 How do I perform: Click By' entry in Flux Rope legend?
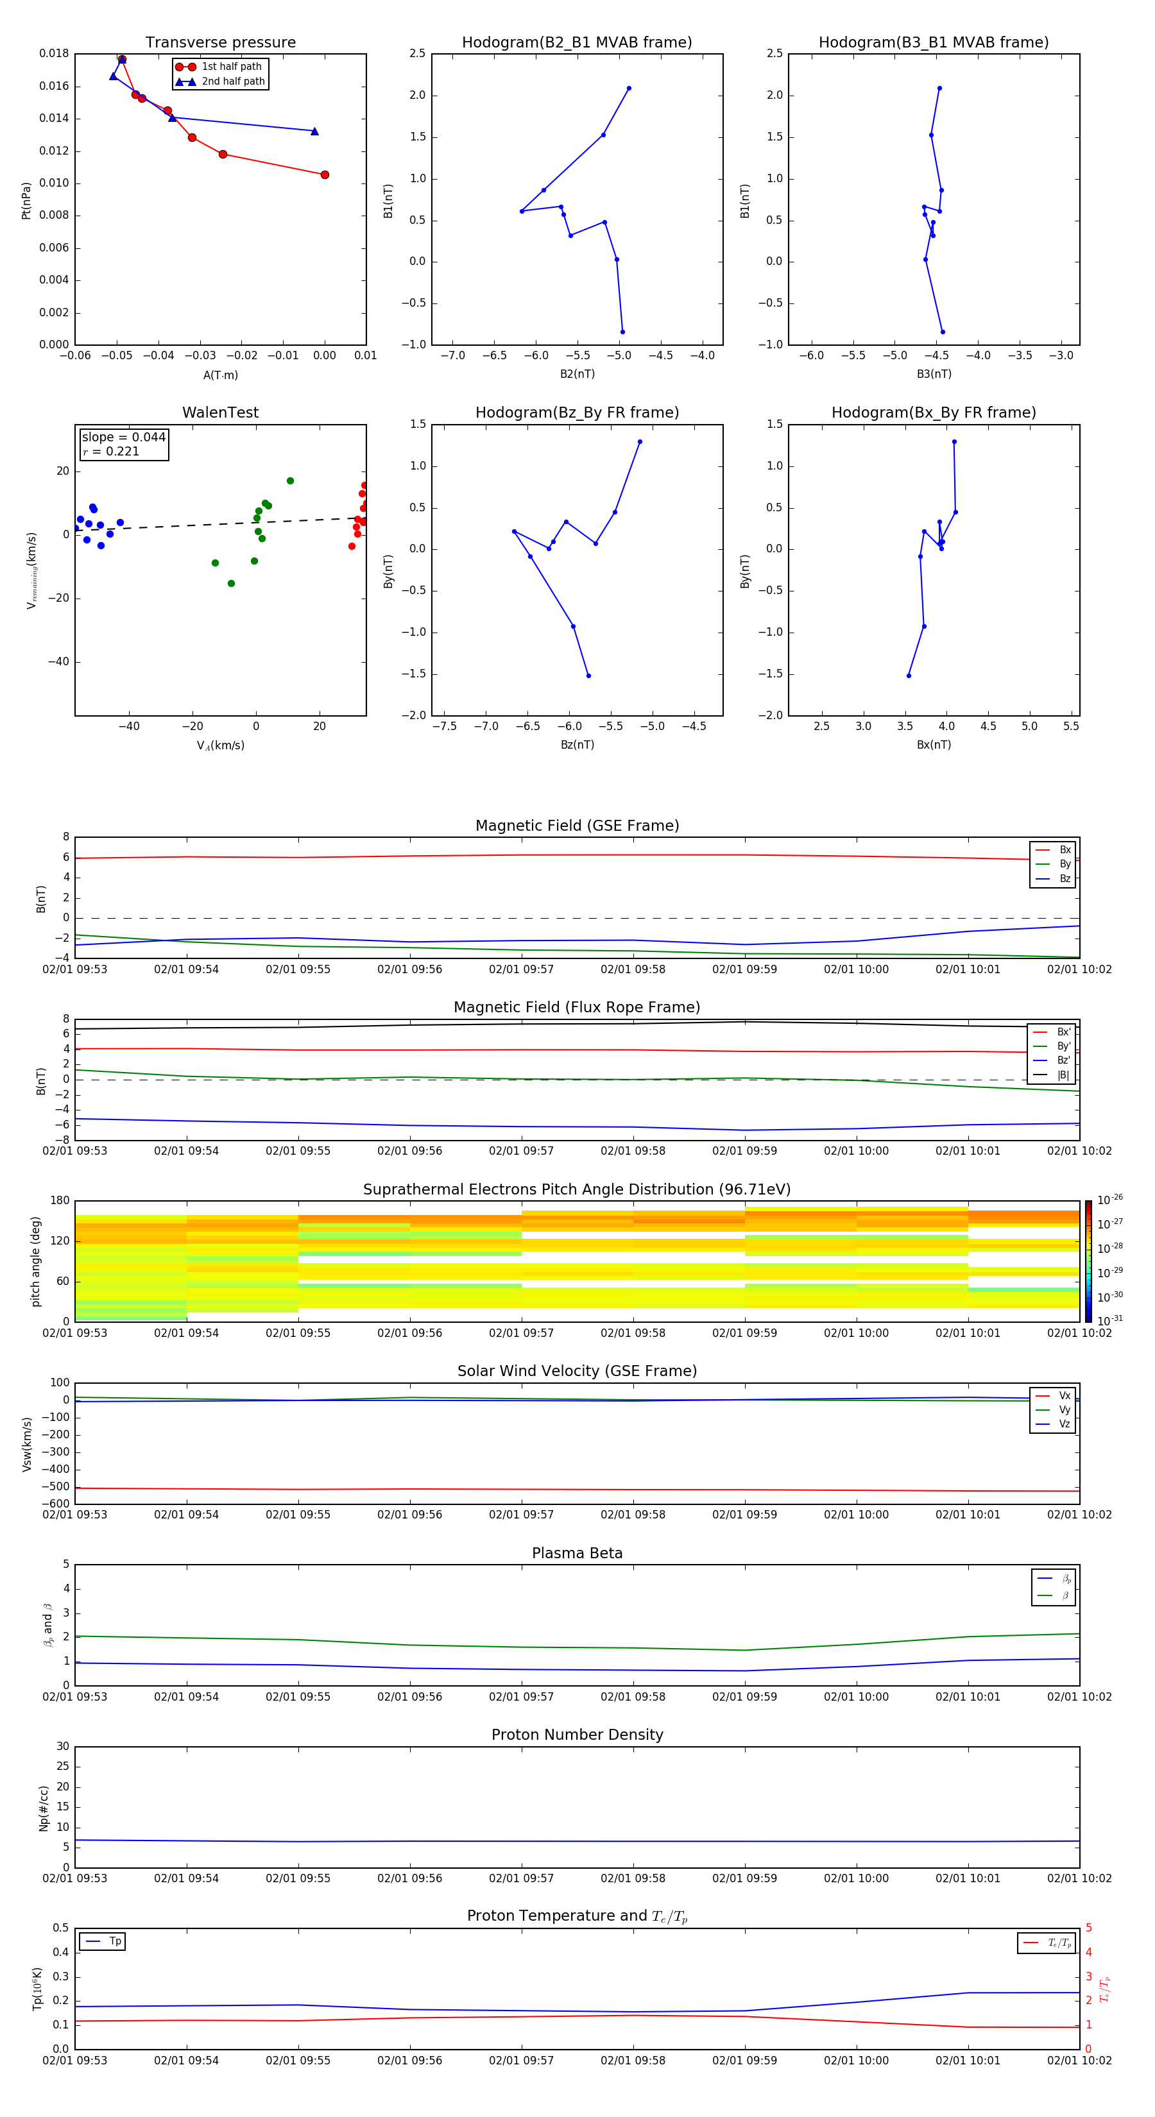[1052, 1046]
